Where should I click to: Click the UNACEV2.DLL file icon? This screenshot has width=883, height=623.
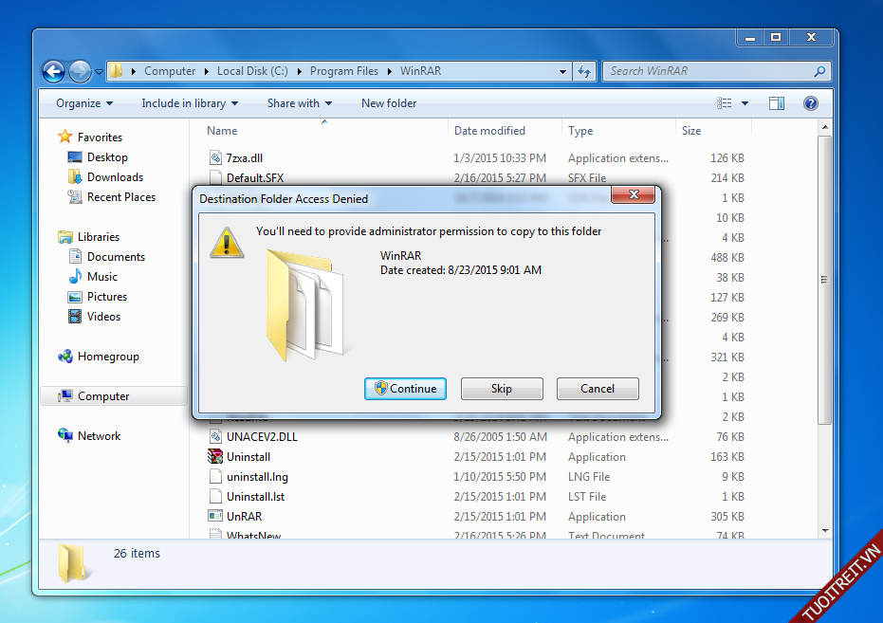coord(215,437)
